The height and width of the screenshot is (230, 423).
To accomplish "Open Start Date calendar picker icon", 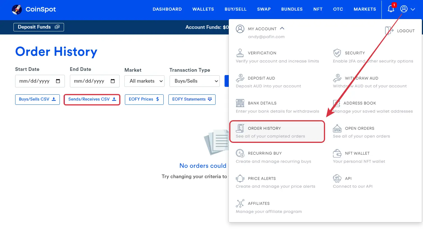I will click(x=58, y=81).
